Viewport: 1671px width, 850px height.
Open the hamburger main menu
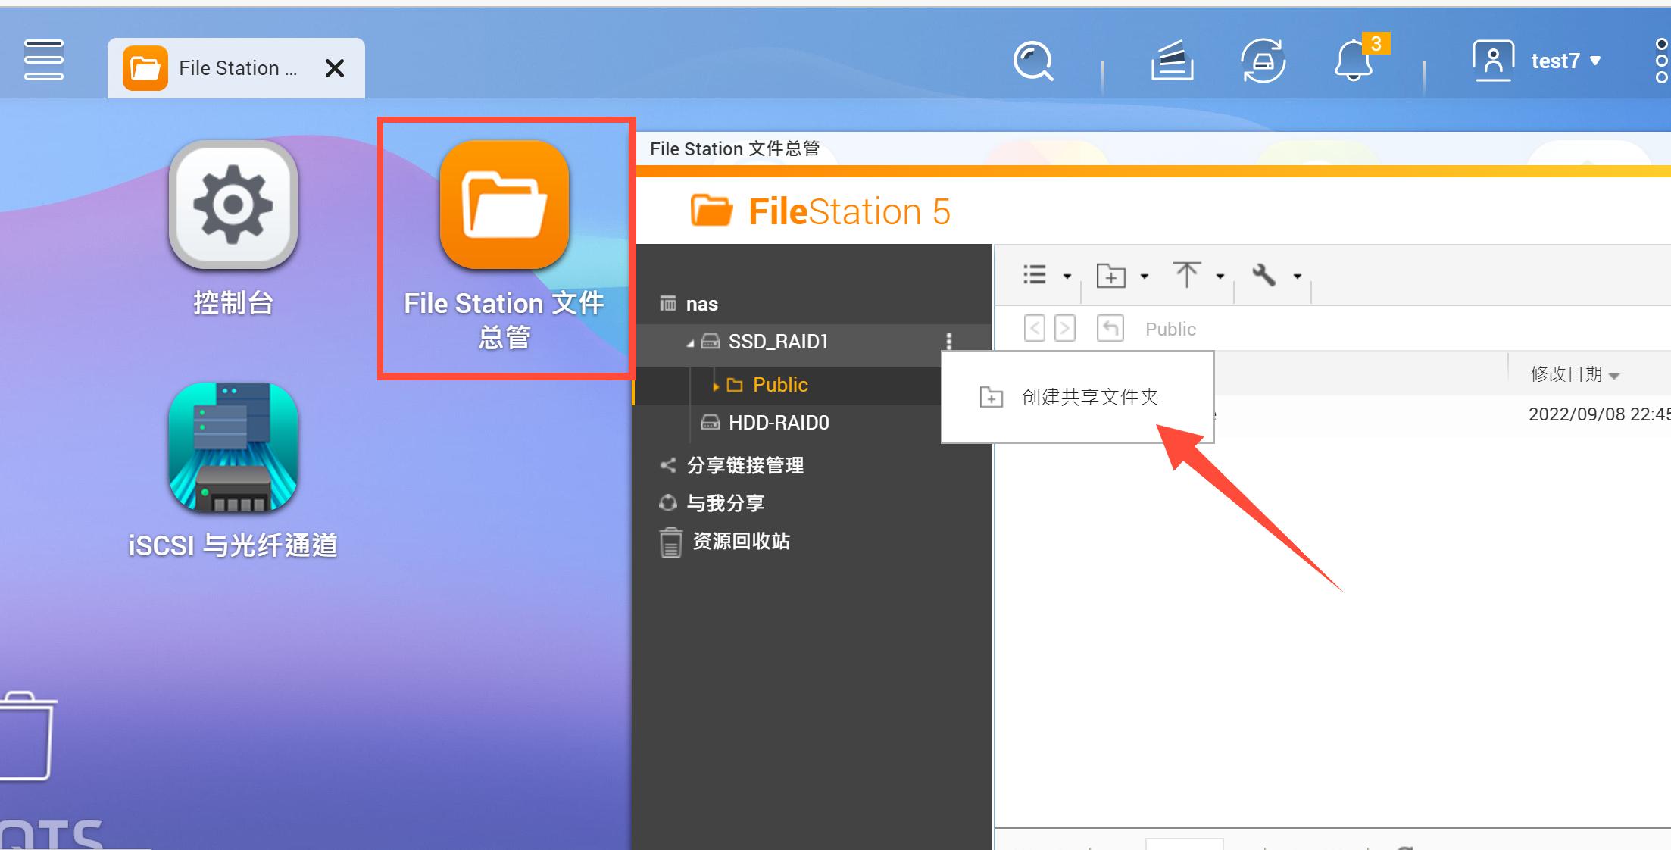(x=42, y=61)
